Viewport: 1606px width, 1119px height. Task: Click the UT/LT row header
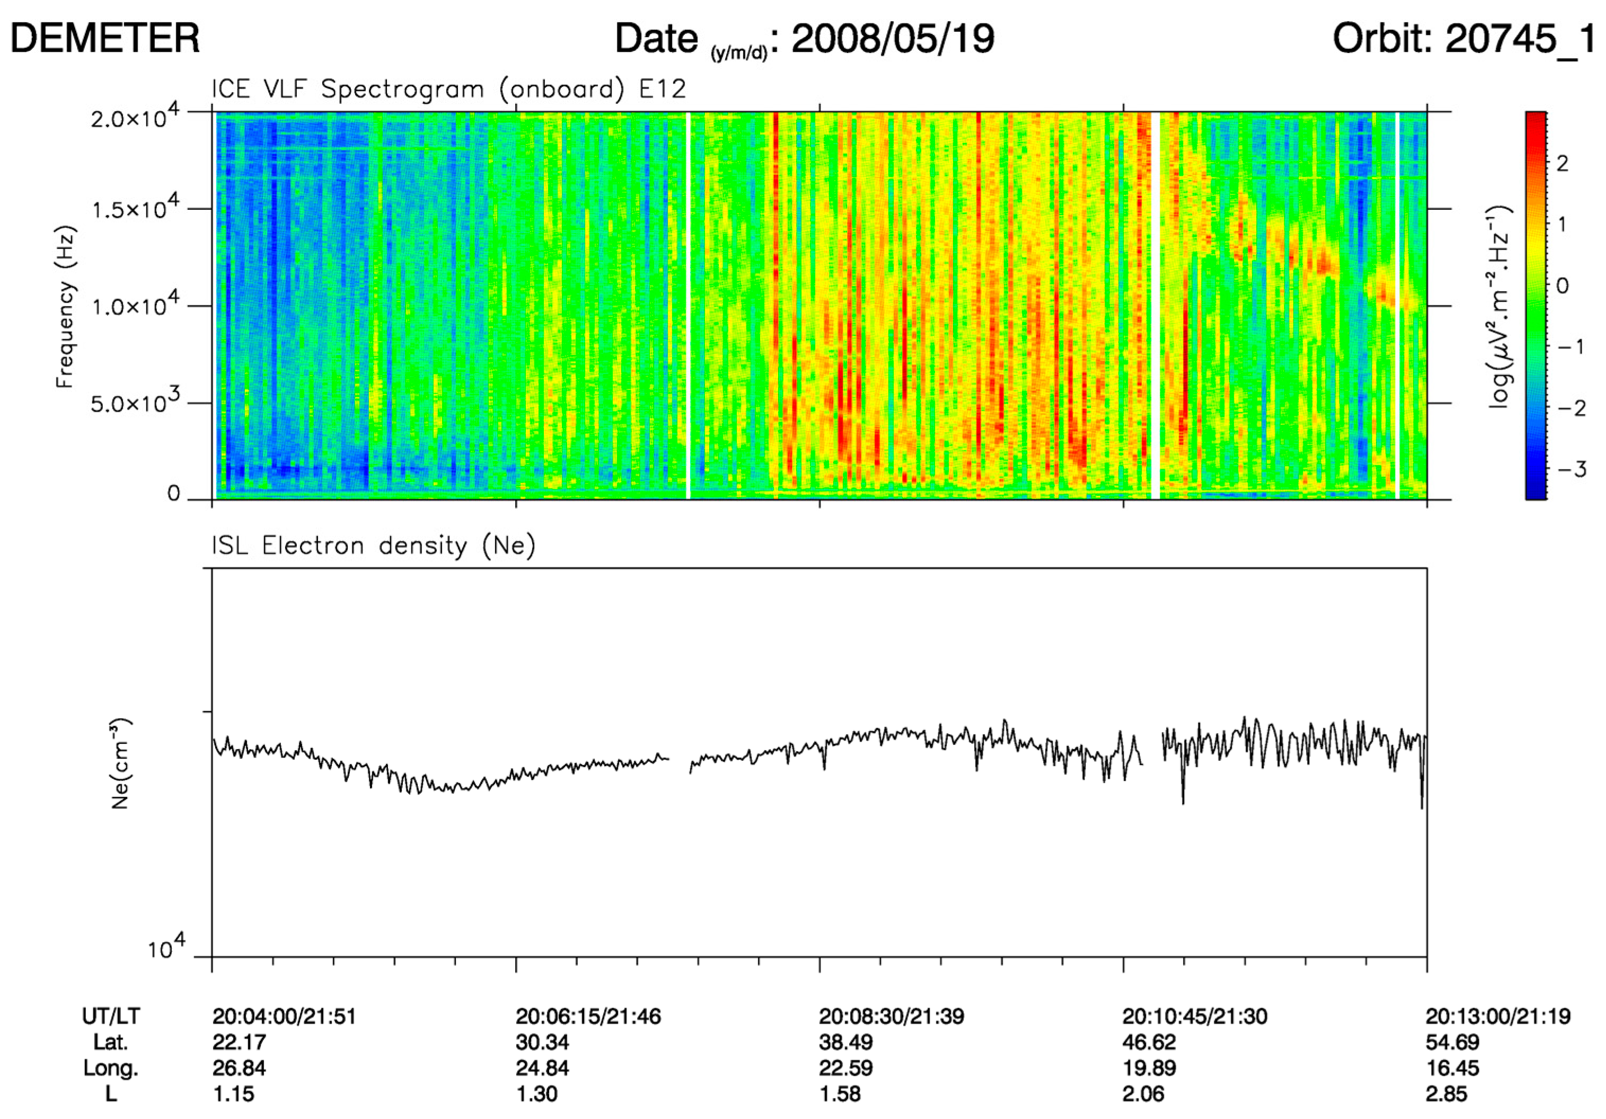(111, 1016)
